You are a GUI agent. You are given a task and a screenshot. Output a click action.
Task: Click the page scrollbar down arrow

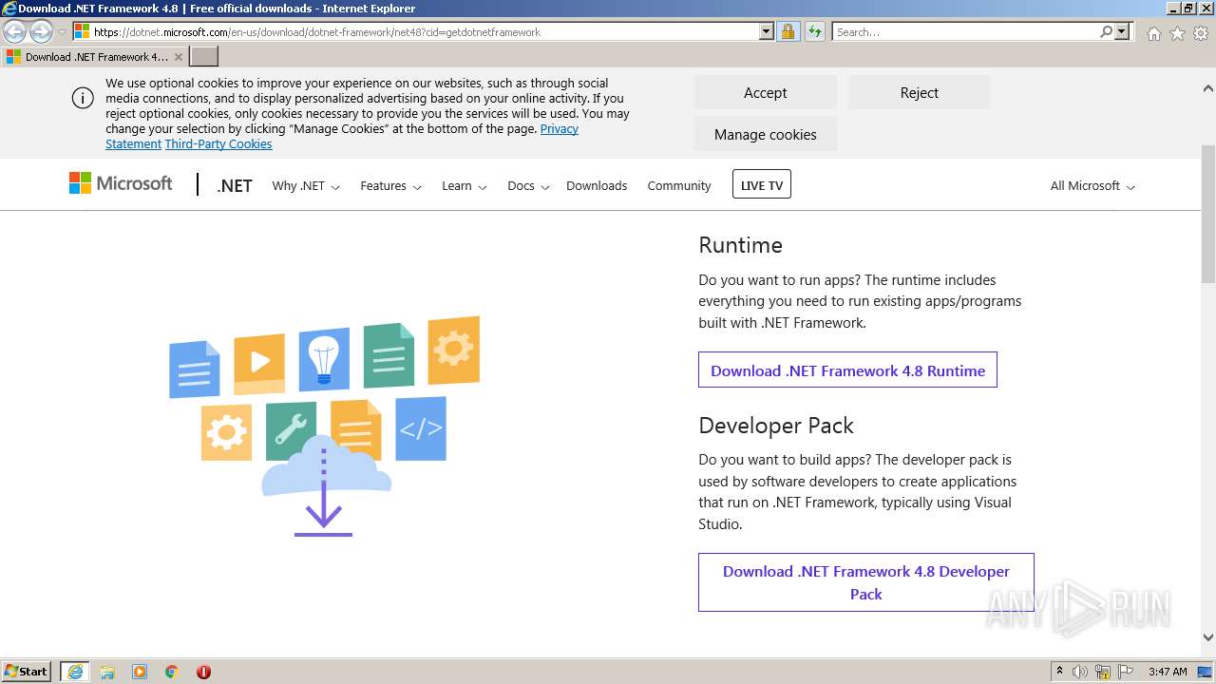tap(1208, 637)
